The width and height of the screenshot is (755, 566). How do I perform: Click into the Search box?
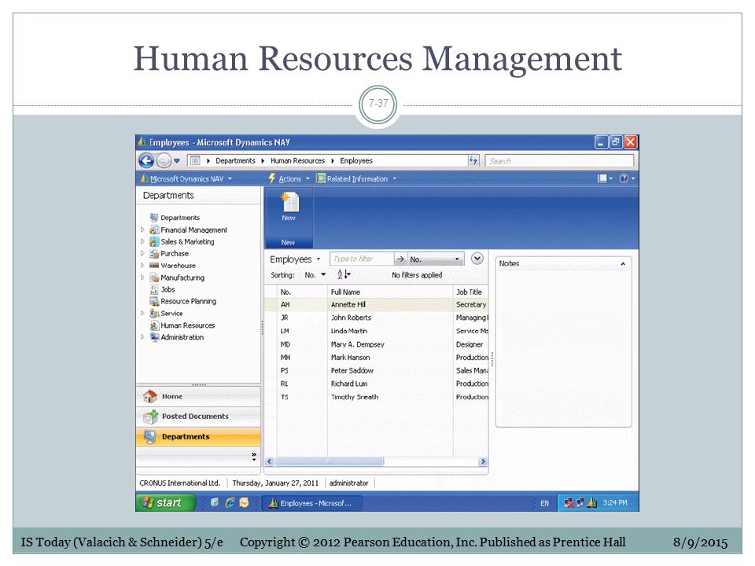click(559, 160)
